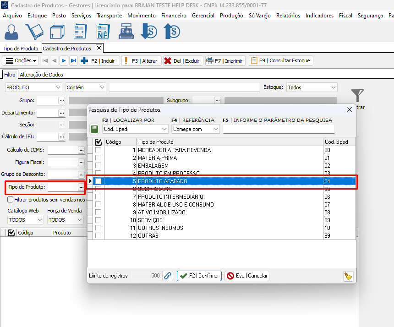The width and height of the screenshot is (394, 327).
Task: Click the broom clear icon in dialog
Action: click(x=348, y=276)
